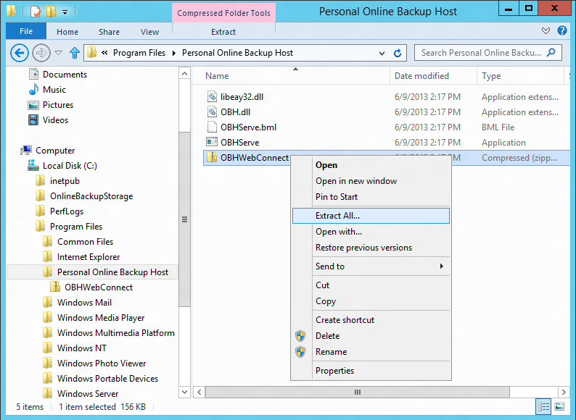Choose Properties in context menu
The image size is (576, 420).
click(371, 371)
